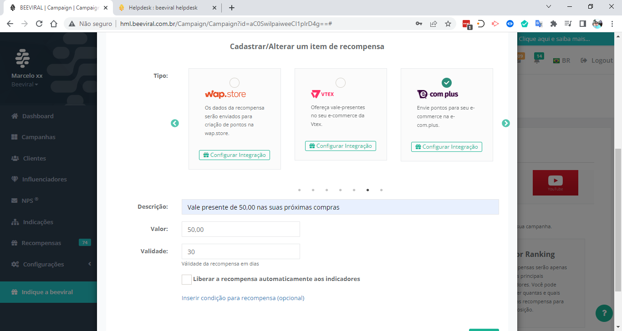Click the Dashboard home icon
622x331 pixels.
[15, 116]
